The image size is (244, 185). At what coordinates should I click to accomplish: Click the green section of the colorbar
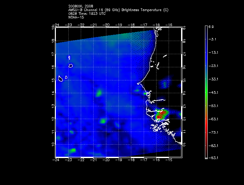[206, 92]
